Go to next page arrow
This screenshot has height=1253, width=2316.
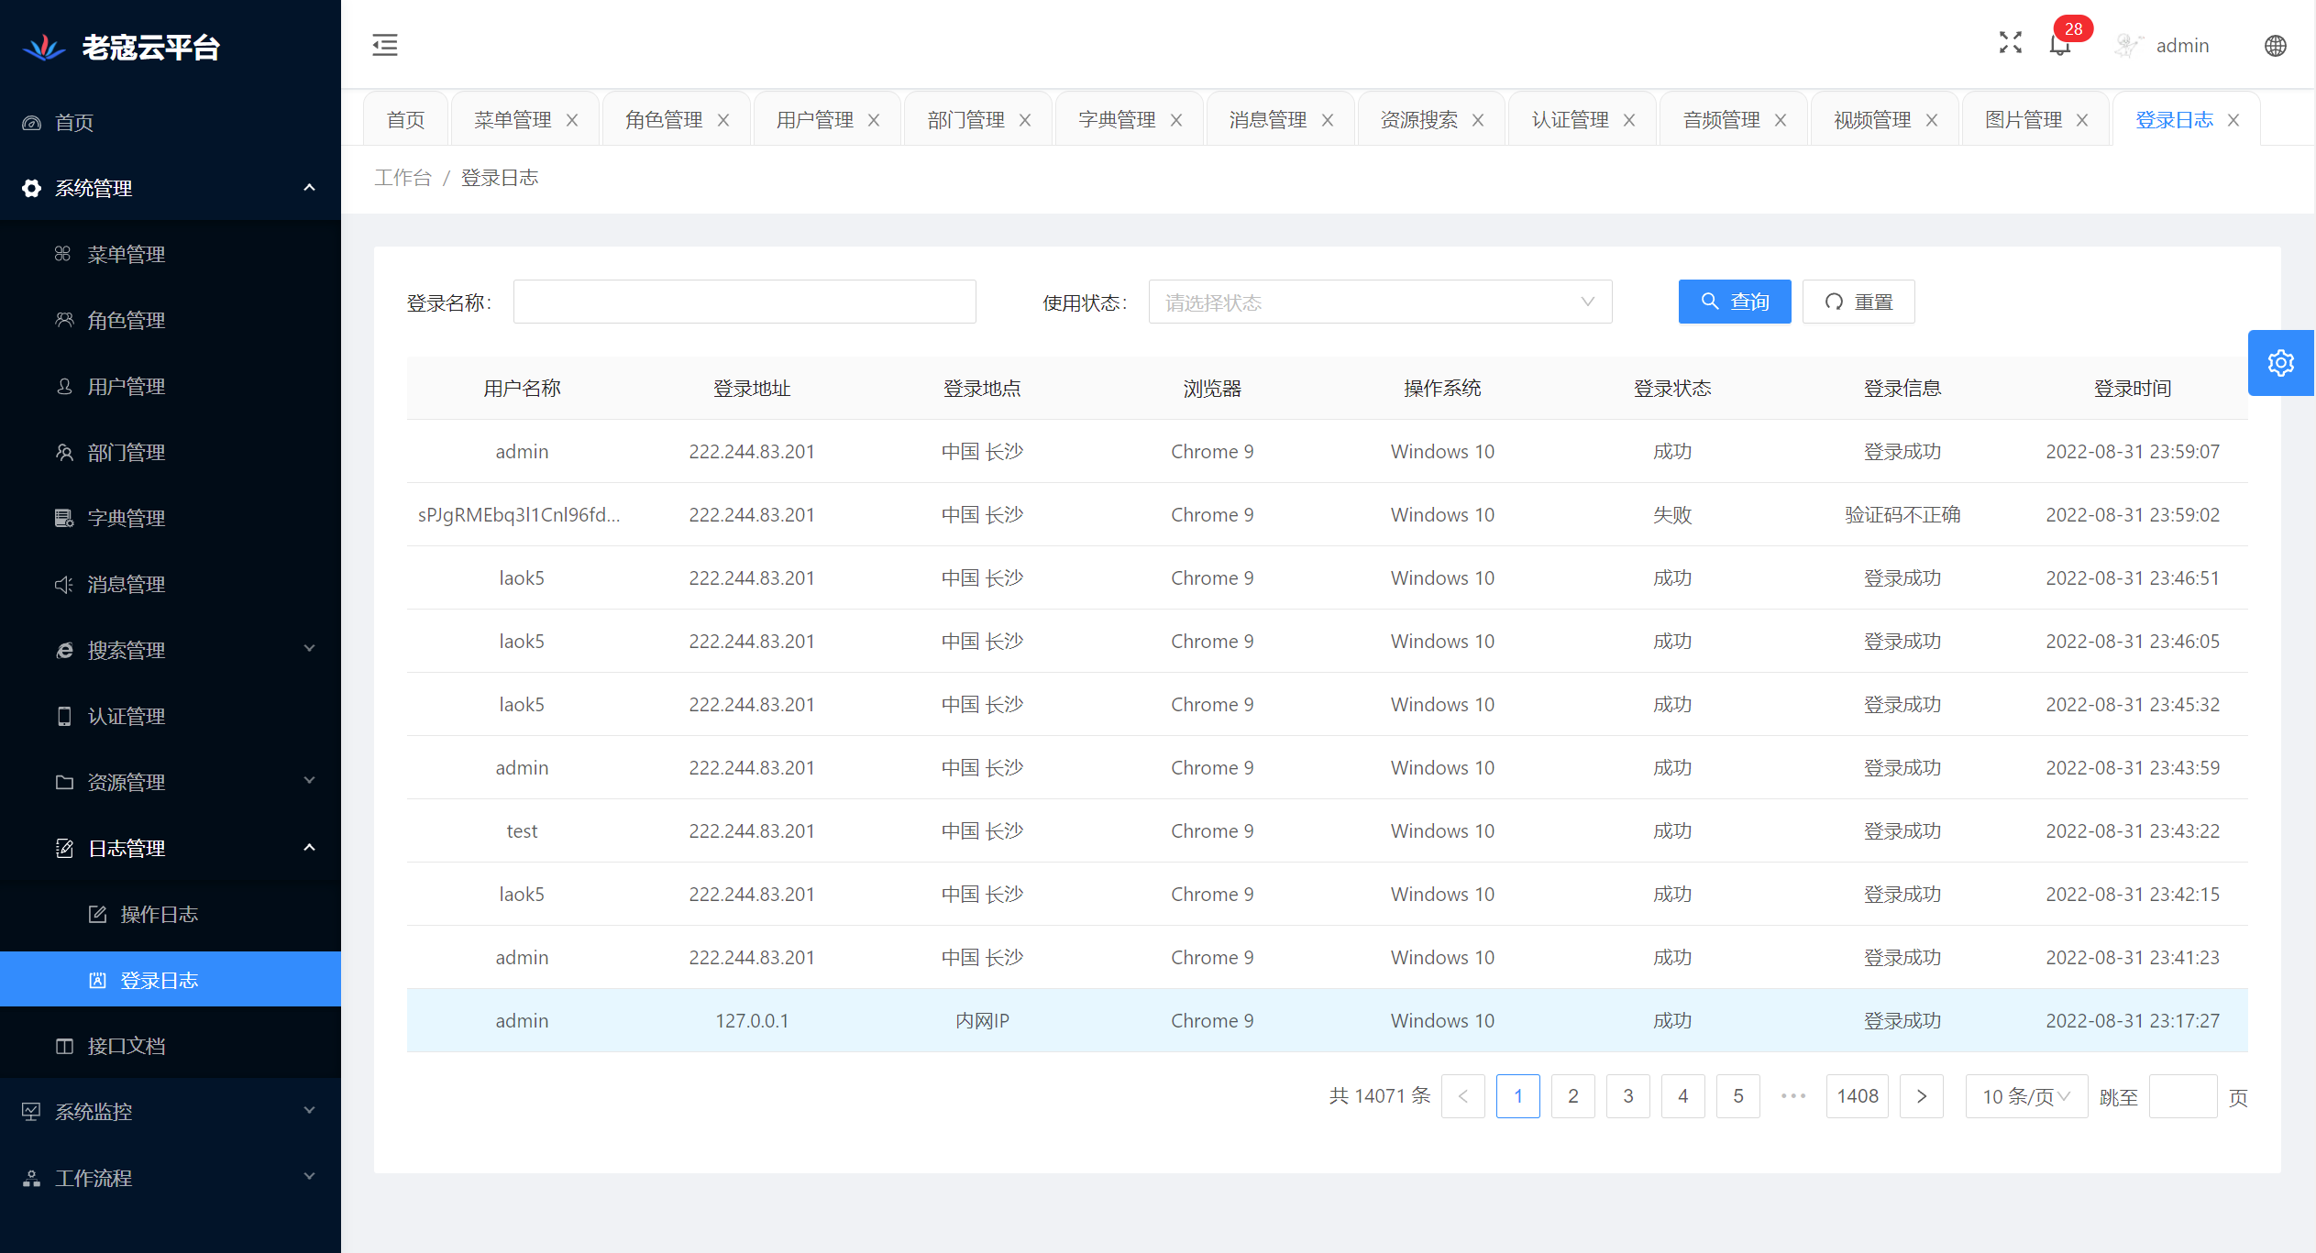tap(1921, 1096)
